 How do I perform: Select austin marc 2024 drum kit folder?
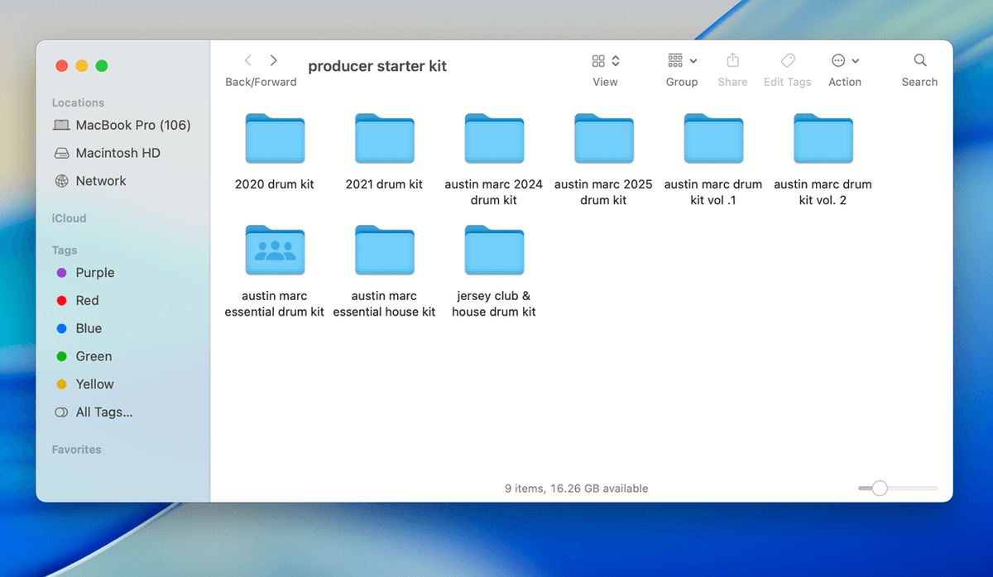tap(494, 139)
